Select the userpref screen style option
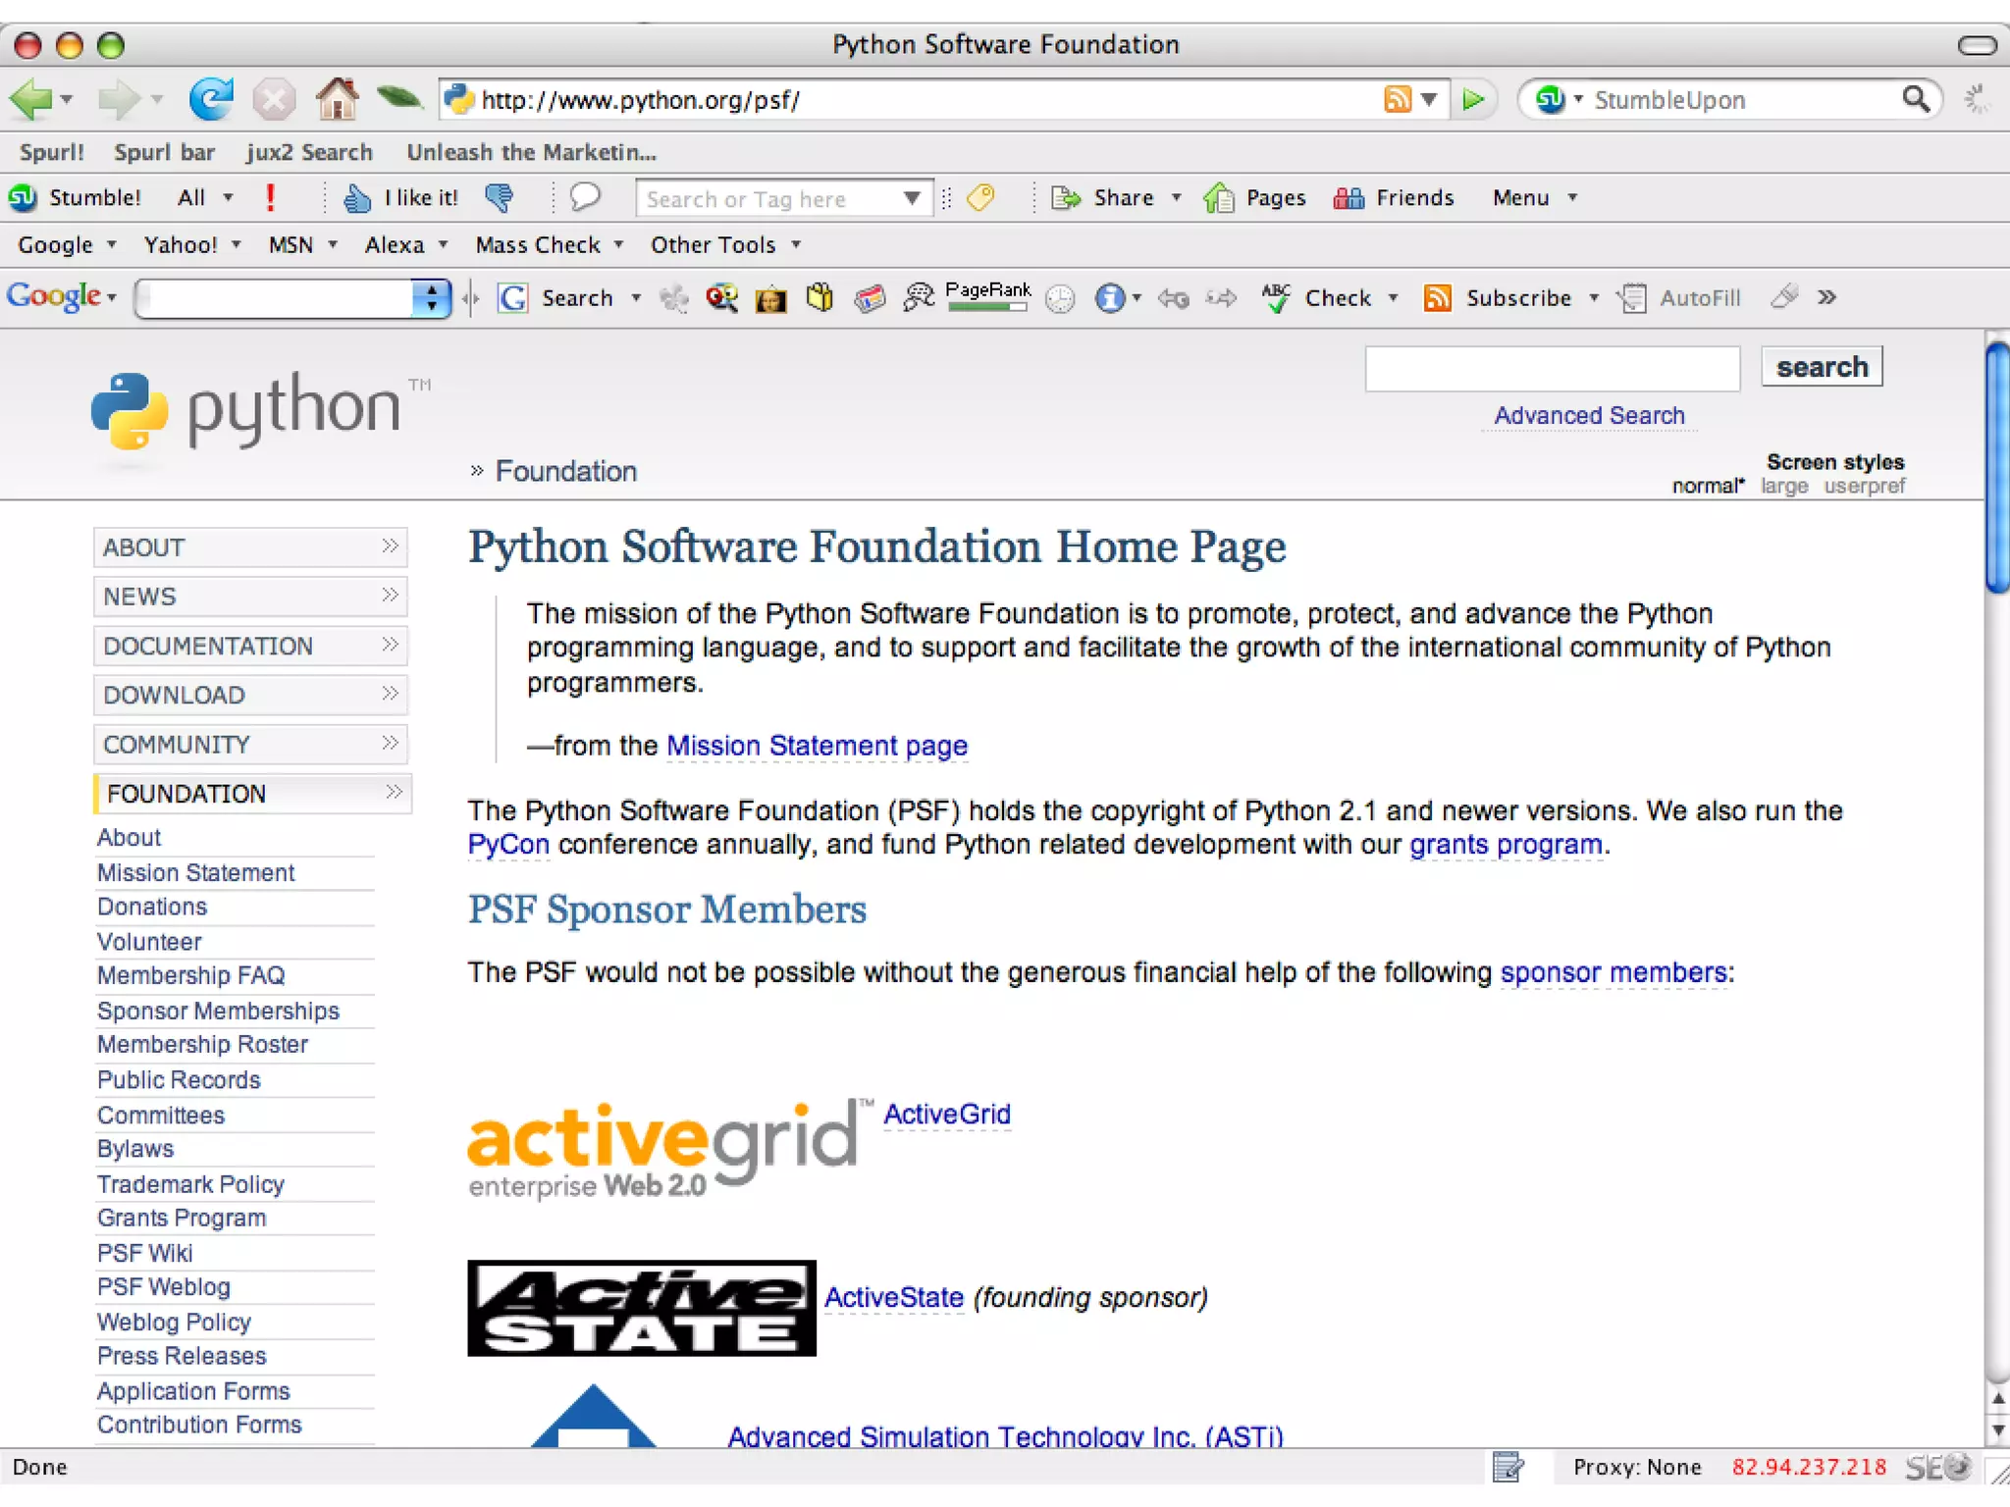Image resolution: width=2010 pixels, height=1507 pixels. pyautogui.click(x=1864, y=487)
